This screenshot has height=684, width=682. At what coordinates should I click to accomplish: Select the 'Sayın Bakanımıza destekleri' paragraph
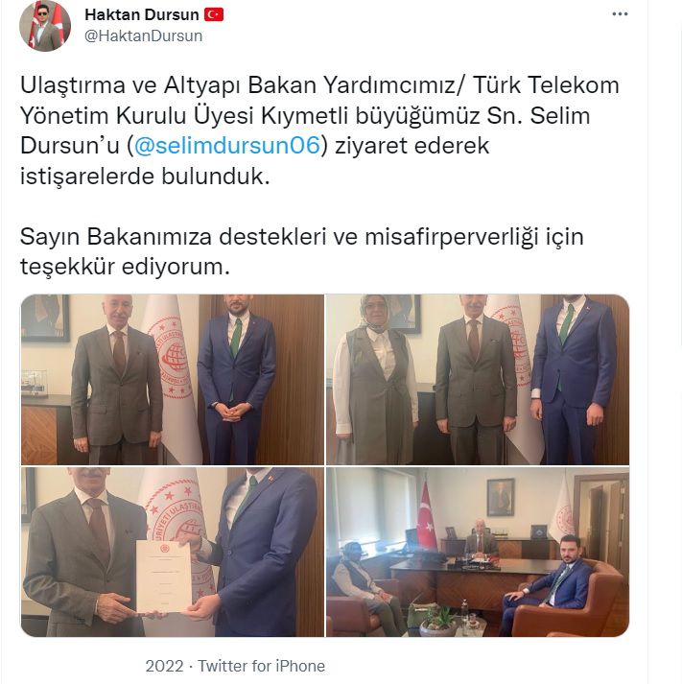301,251
